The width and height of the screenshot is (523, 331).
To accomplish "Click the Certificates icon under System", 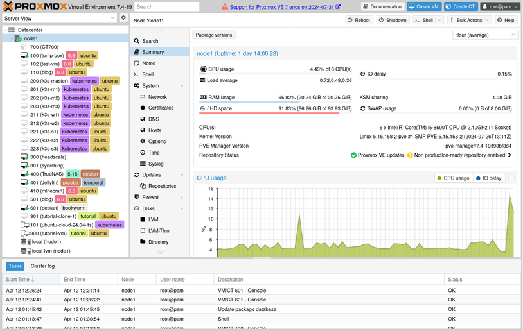I will (143, 108).
